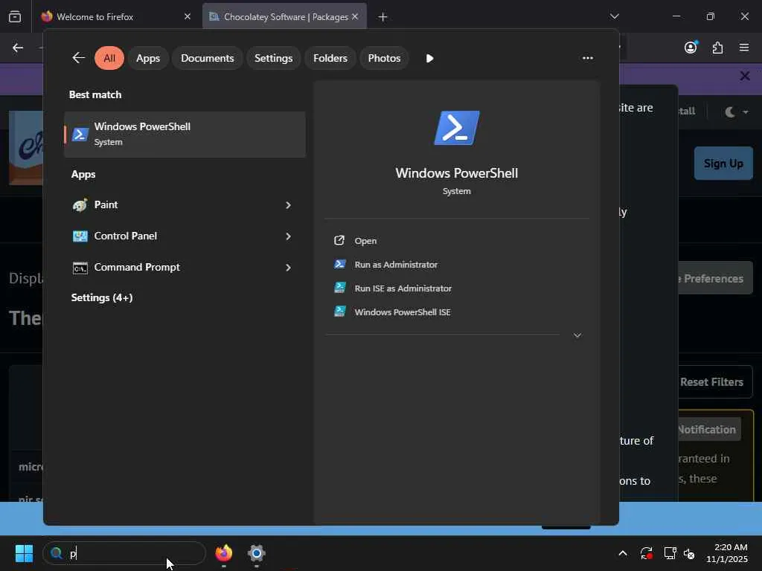Viewport: 762px width, 571px height.
Task: Filter search results by Apps
Action: (148, 58)
